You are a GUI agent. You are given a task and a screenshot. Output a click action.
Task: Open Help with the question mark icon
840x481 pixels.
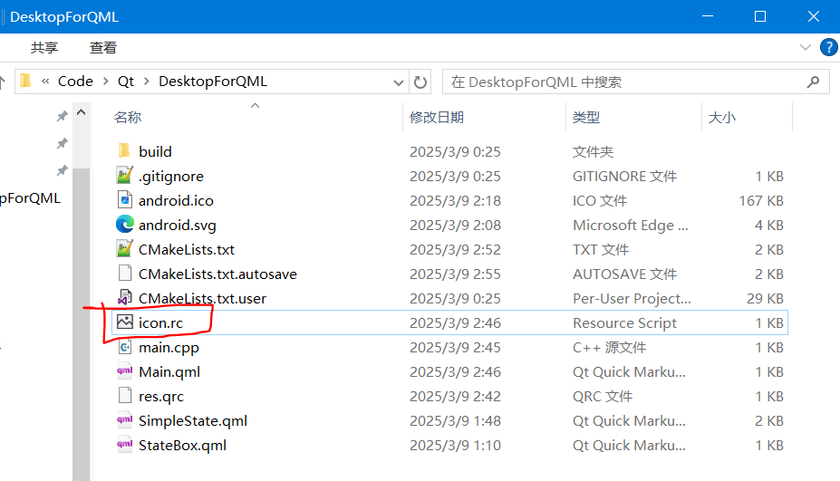coord(828,47)
